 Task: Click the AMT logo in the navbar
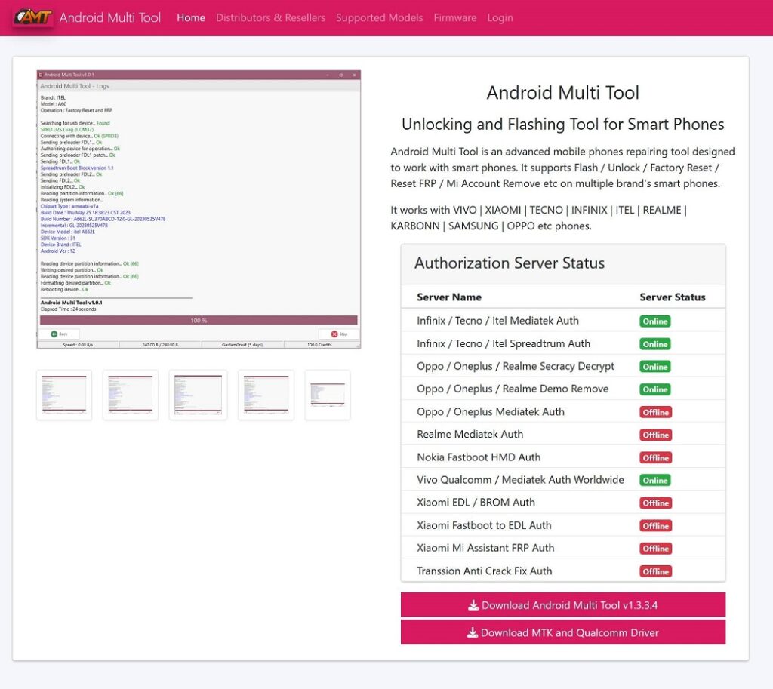tap(33, 17)
